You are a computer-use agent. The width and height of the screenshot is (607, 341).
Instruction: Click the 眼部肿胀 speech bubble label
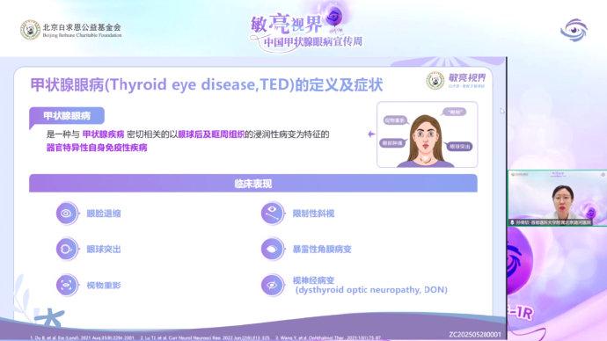[x=392, y=143]
